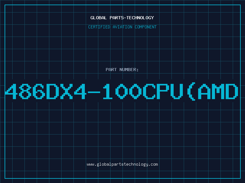Click the PART NUMBER: label
The height and width of the screenshot is (183, 245).
point(122,70)
